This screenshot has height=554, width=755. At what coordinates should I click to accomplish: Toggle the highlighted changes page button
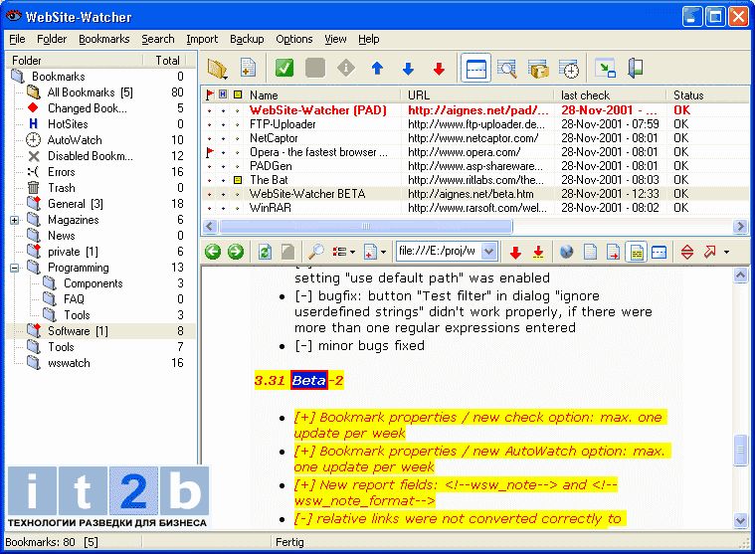[636, 252]
